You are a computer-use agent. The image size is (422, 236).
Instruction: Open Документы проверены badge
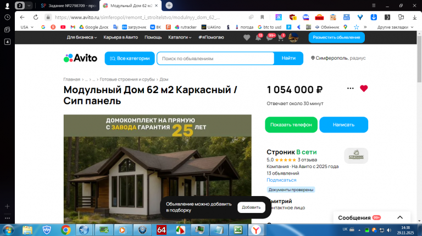pos(291,189)
